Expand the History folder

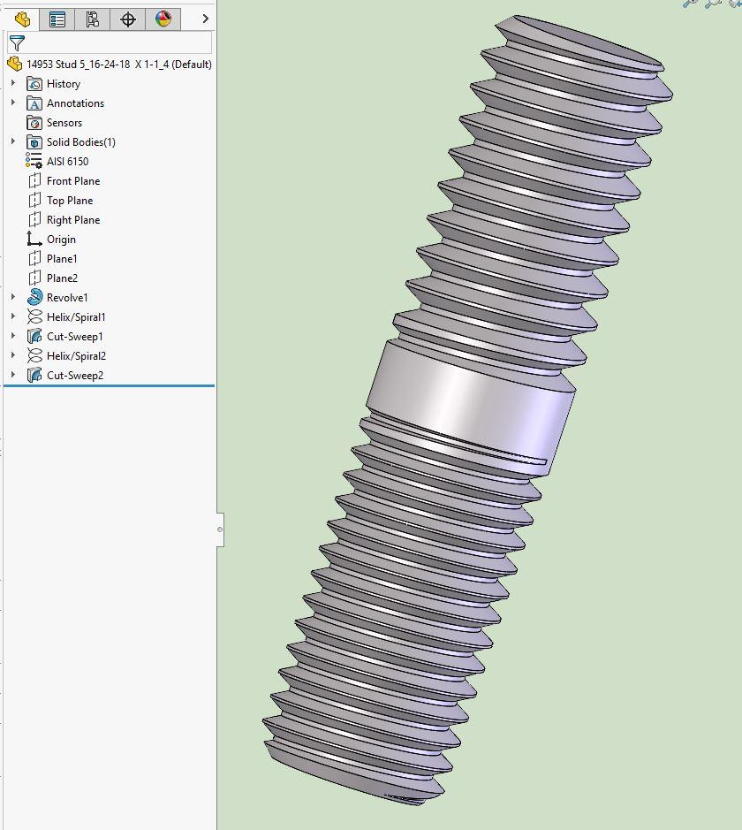[11, 83]
